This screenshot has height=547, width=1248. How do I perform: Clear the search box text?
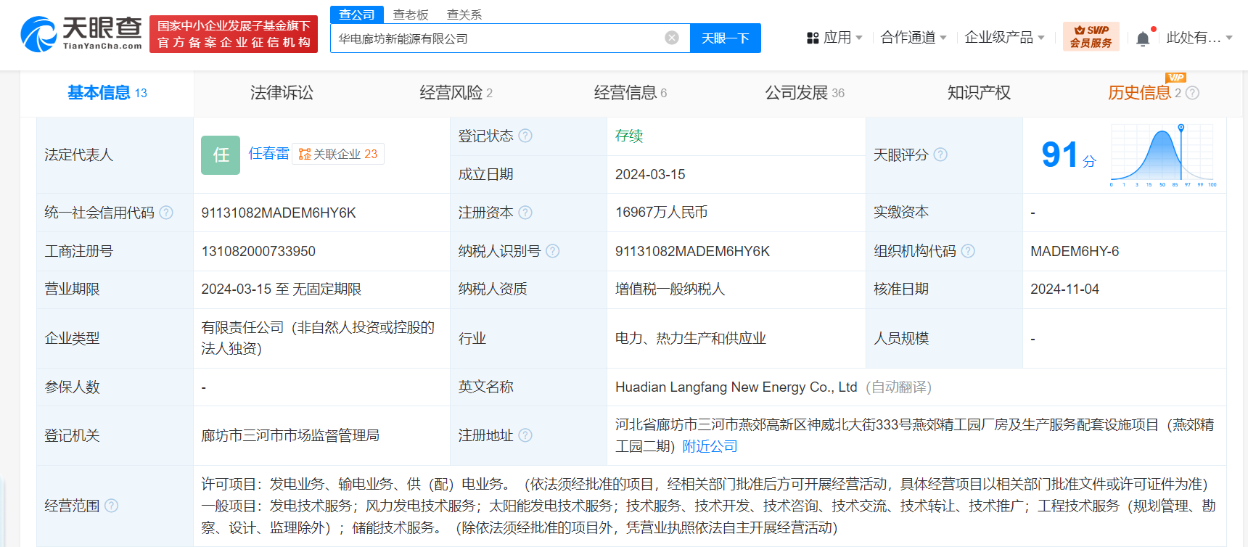coord(672,38)
